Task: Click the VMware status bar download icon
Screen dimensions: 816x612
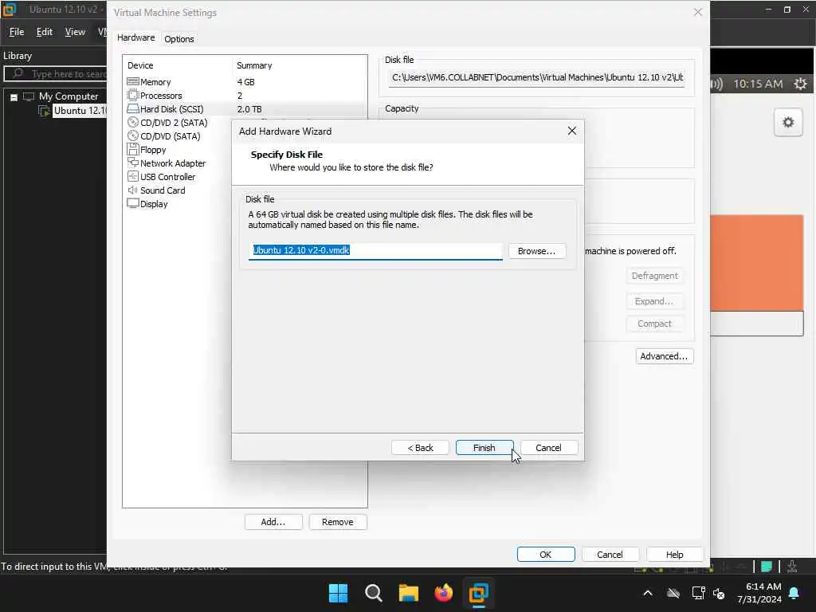Action: click(x=792, y=567)
